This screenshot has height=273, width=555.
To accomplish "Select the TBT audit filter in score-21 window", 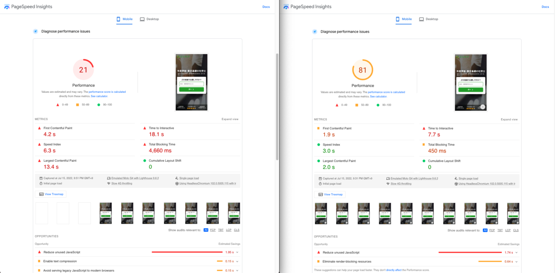I will (221, 230).
